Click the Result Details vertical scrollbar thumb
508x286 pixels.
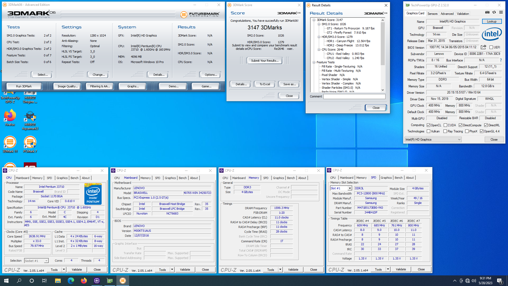[x=383, y=44]
